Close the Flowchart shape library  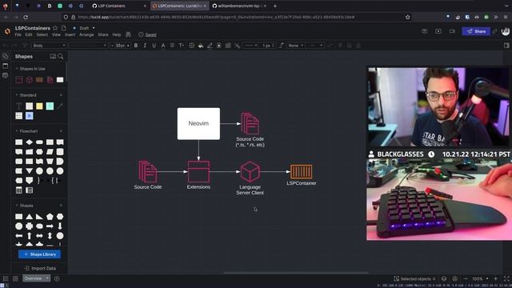(x=61, y=131)
